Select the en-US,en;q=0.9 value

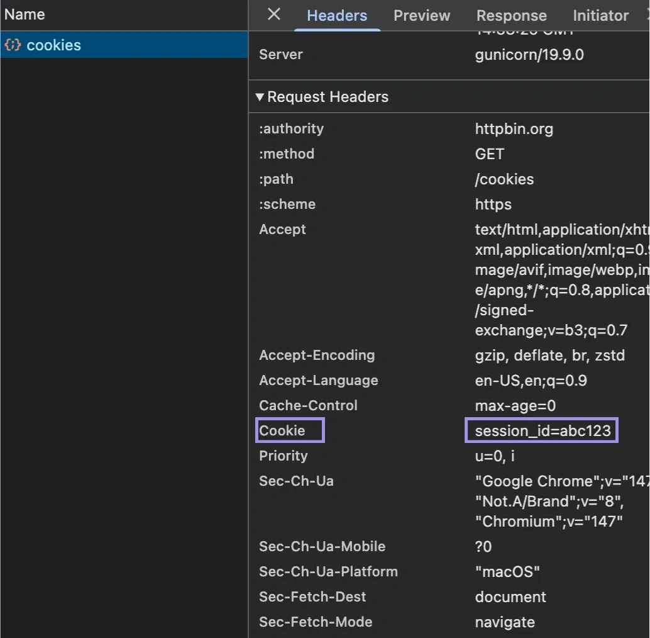coord(531,381)
